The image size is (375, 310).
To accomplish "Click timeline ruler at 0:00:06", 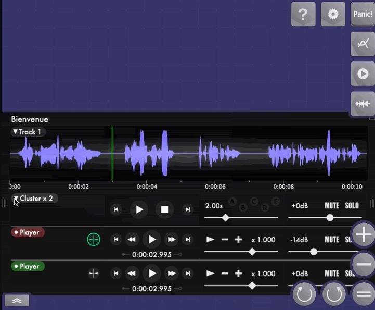I will 215,187.
